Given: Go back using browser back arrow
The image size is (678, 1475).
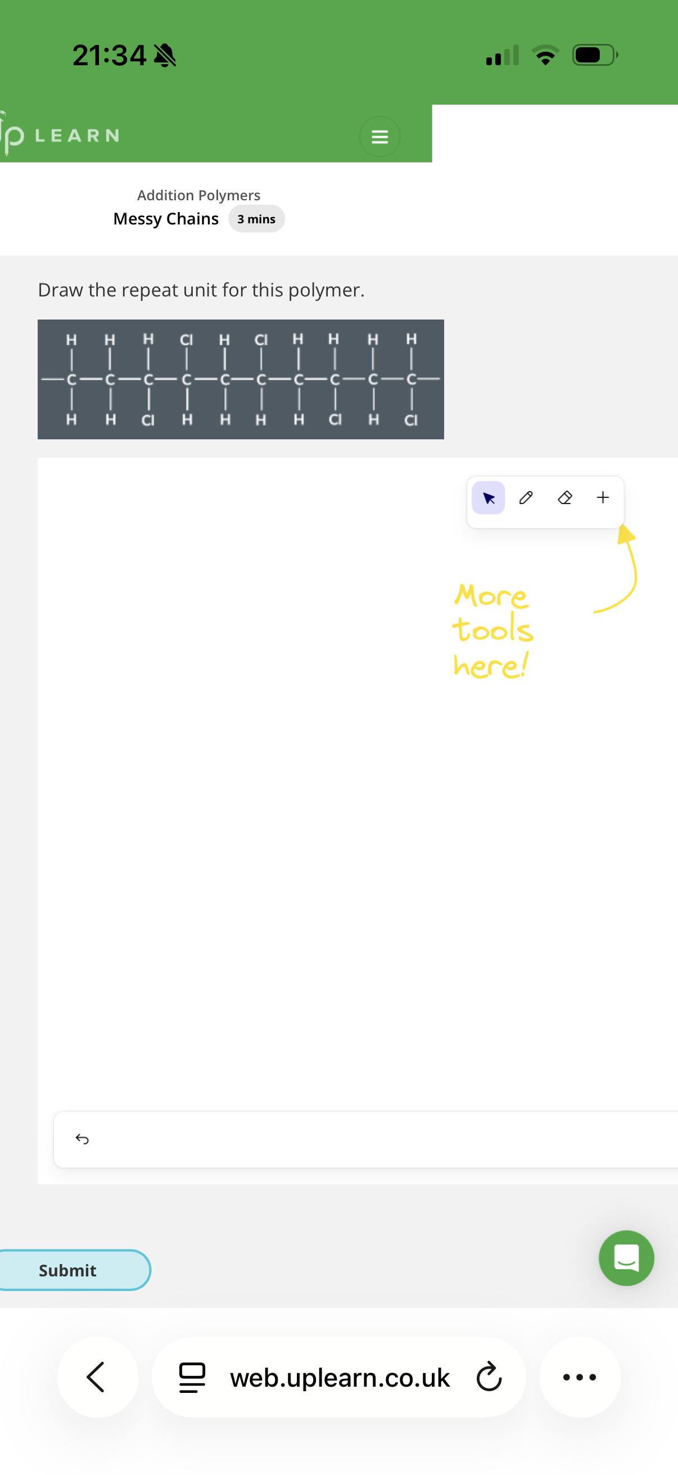Looking at the screenshot, I should pyautogui.click(x=97, y=1377).
